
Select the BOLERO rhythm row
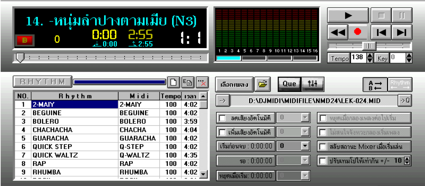[x=74, y=122]
